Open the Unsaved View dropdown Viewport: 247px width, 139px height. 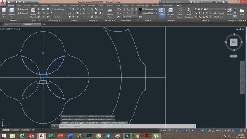tap(148, 13)
